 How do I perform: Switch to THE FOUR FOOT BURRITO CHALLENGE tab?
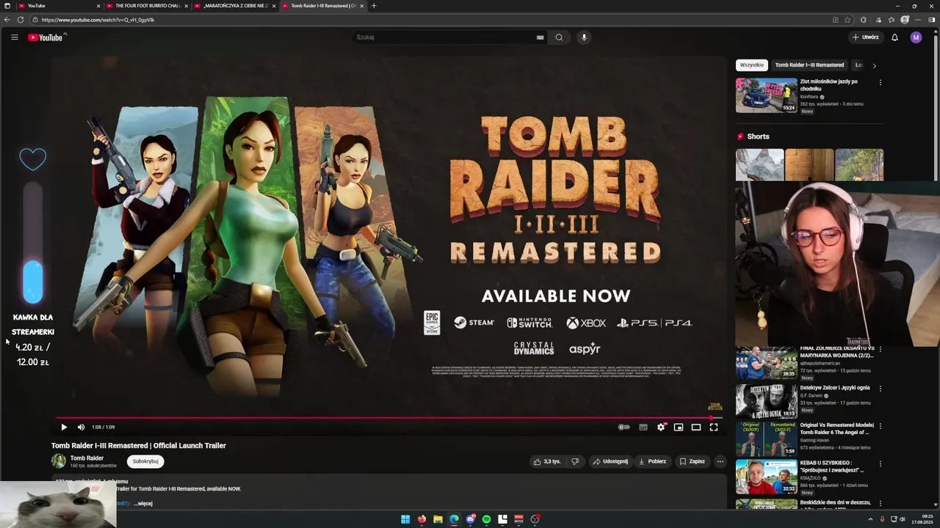tap(147, 6)
